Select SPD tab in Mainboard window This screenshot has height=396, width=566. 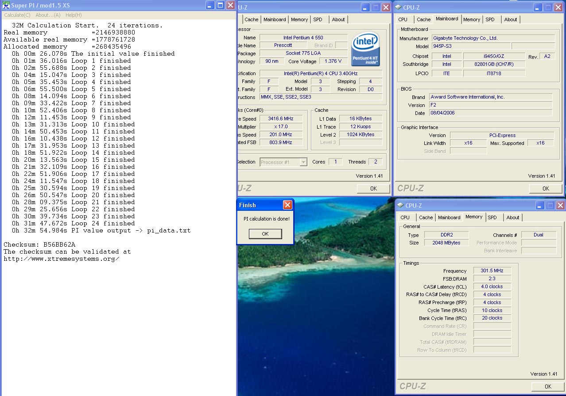(490, 19)
